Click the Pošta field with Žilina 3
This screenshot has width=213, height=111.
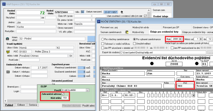click(x=58, y=52)
